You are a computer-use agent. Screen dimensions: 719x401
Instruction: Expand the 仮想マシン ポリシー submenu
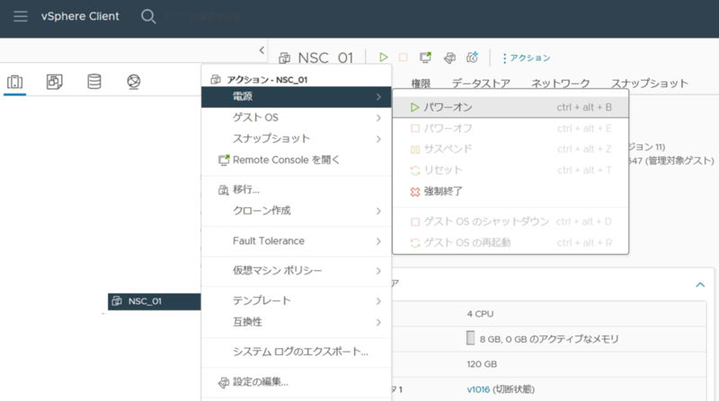[297, 271]
